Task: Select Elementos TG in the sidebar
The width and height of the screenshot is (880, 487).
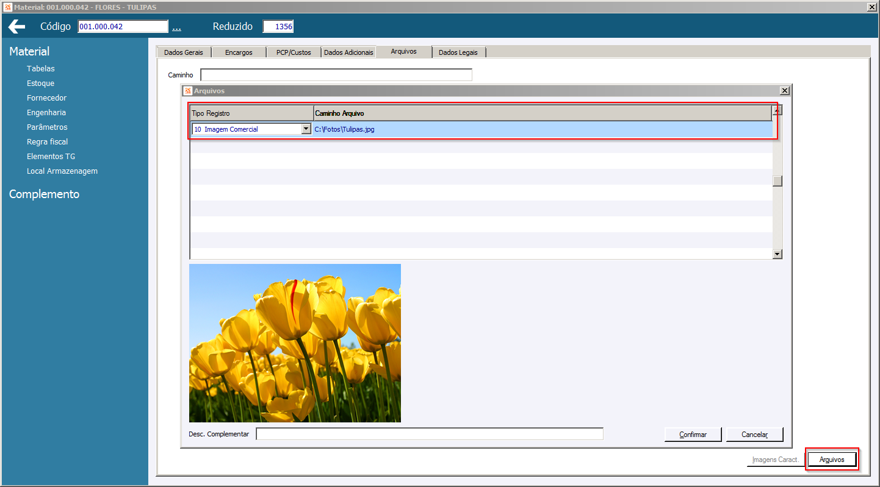Action: (x=51, y=157)
